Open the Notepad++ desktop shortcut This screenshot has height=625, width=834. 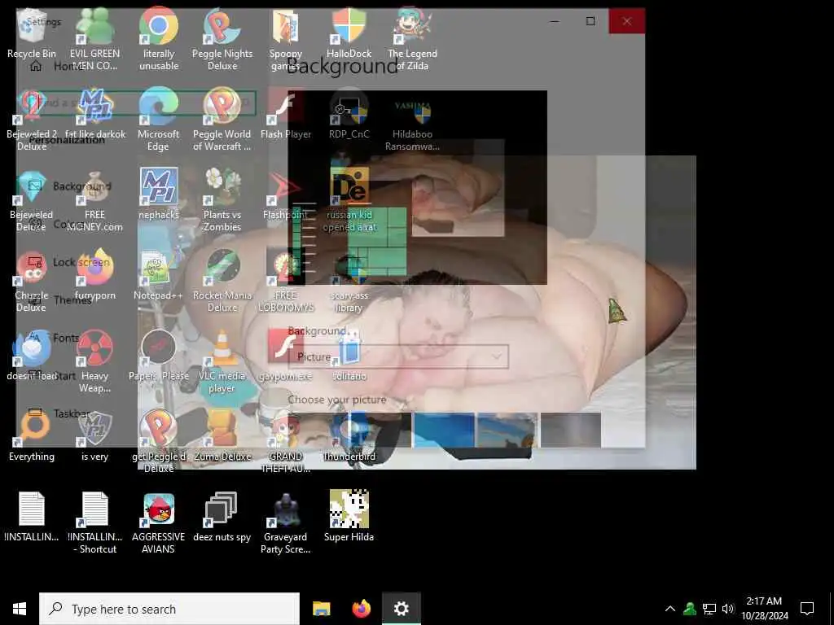(159, 275)
